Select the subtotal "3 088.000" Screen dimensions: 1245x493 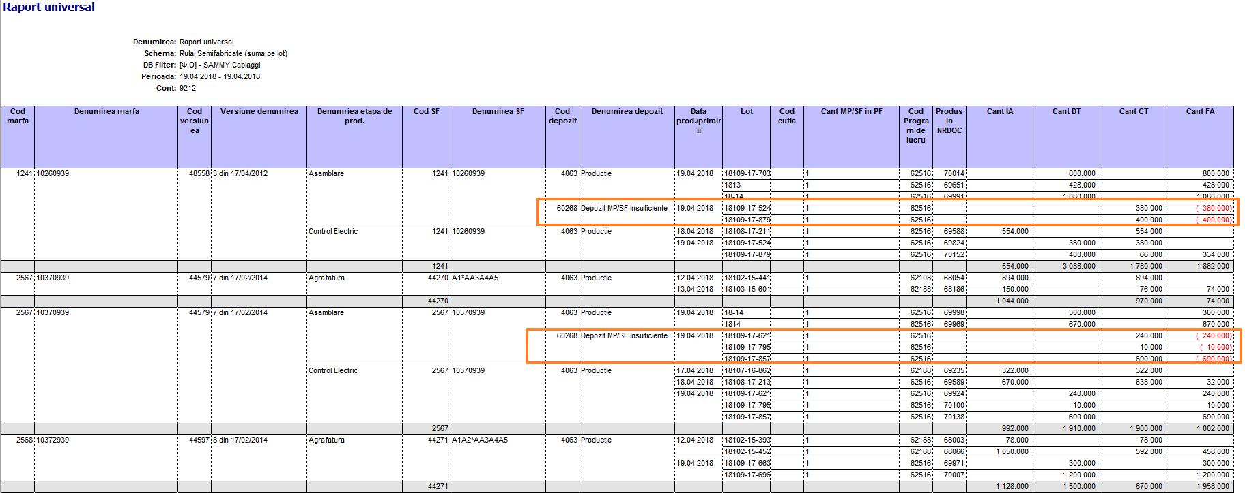(1078, 266)
